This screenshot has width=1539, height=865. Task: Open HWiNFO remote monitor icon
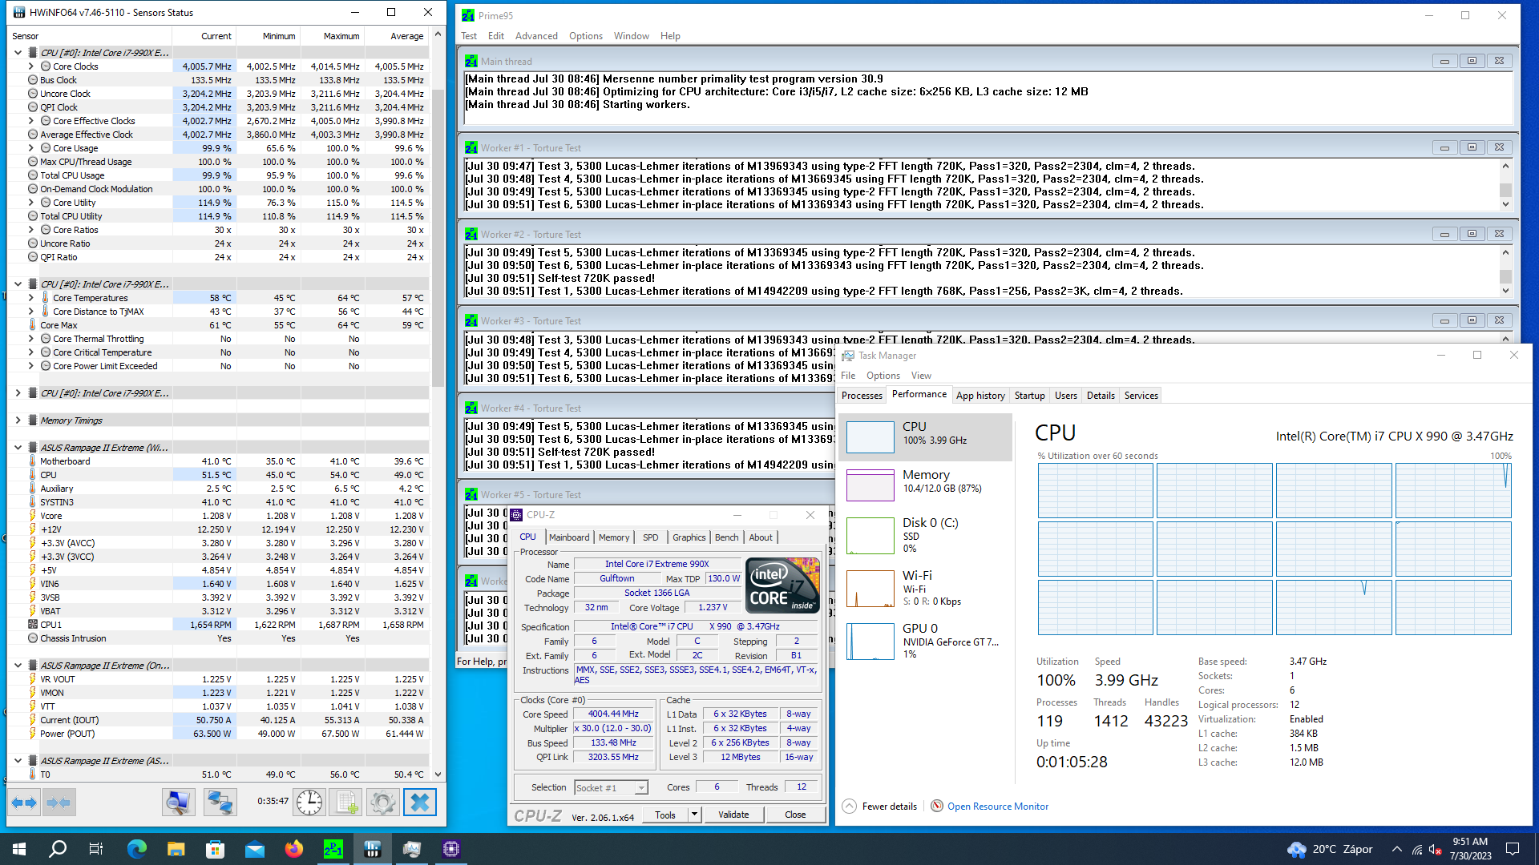pyautogui.click(x=178, y=802)
